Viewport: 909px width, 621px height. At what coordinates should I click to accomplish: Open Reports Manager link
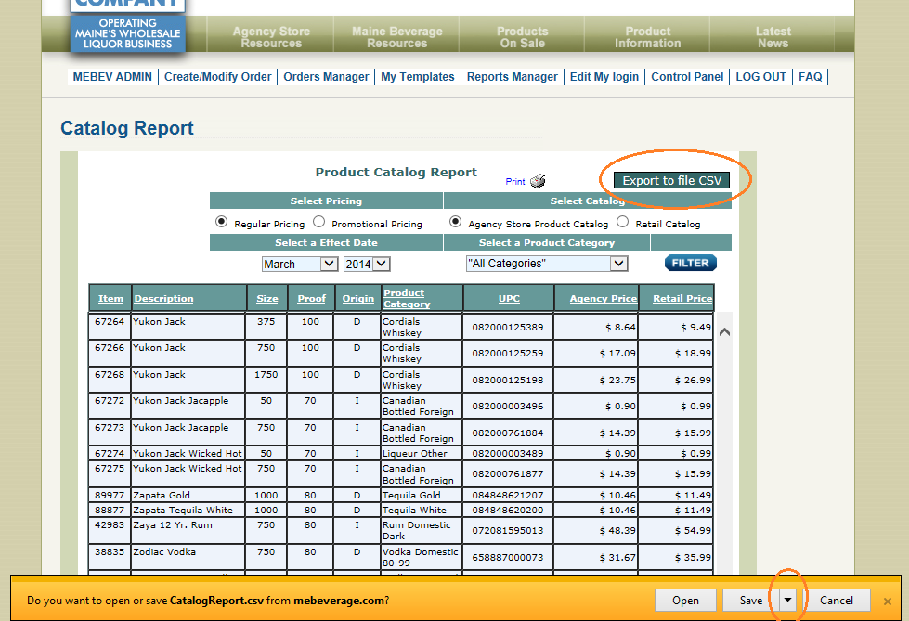coord(512,76)
